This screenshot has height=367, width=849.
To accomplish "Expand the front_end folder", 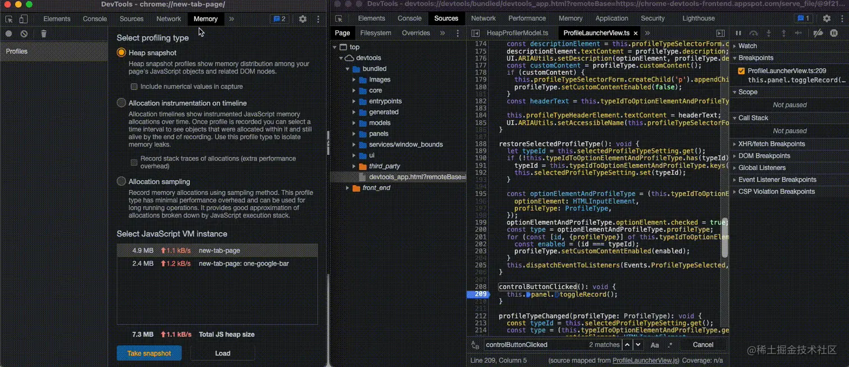I will tap(348, 188).
